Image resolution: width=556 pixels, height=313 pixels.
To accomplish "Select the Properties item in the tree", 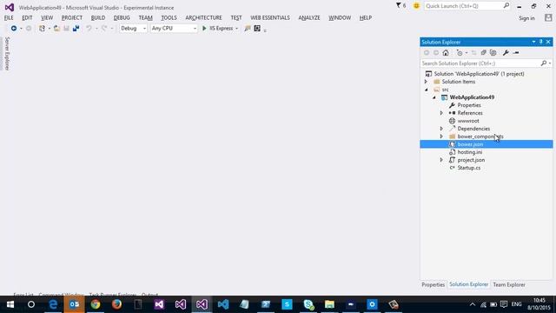I will click(x=469, y=105).
